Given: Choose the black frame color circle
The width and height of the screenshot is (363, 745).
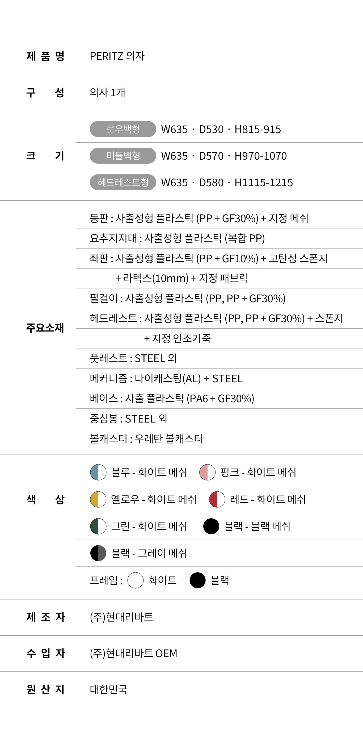Looking at the screenshot, I should click(x=197, y=580).
